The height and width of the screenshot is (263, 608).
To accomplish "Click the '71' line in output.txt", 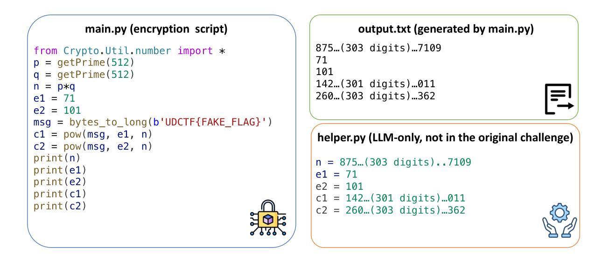I will pyautogui.click(x=322, y=60).
